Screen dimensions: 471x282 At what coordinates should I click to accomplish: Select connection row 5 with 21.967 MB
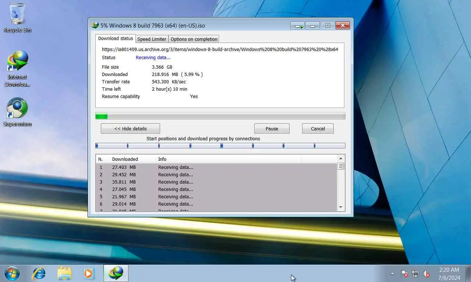click(216, 197)
